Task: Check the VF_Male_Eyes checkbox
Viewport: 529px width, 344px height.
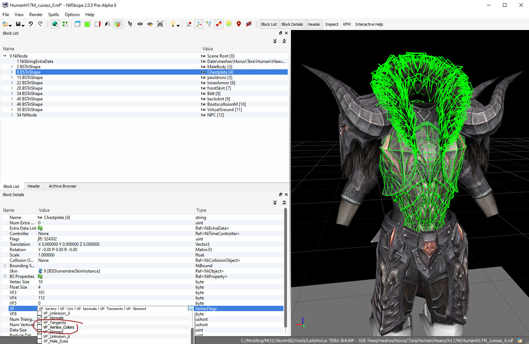Action: pyautogui.click(x=40, y=341)
